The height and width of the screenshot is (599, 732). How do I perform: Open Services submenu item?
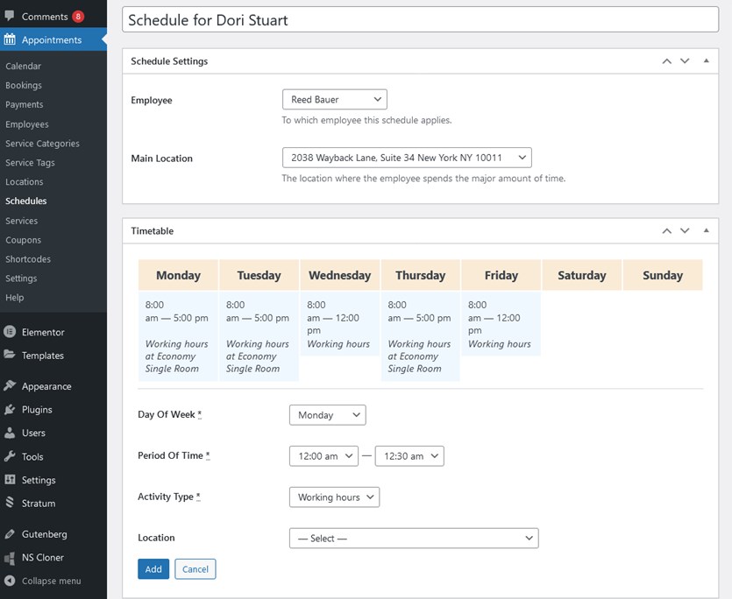[21, 221]
